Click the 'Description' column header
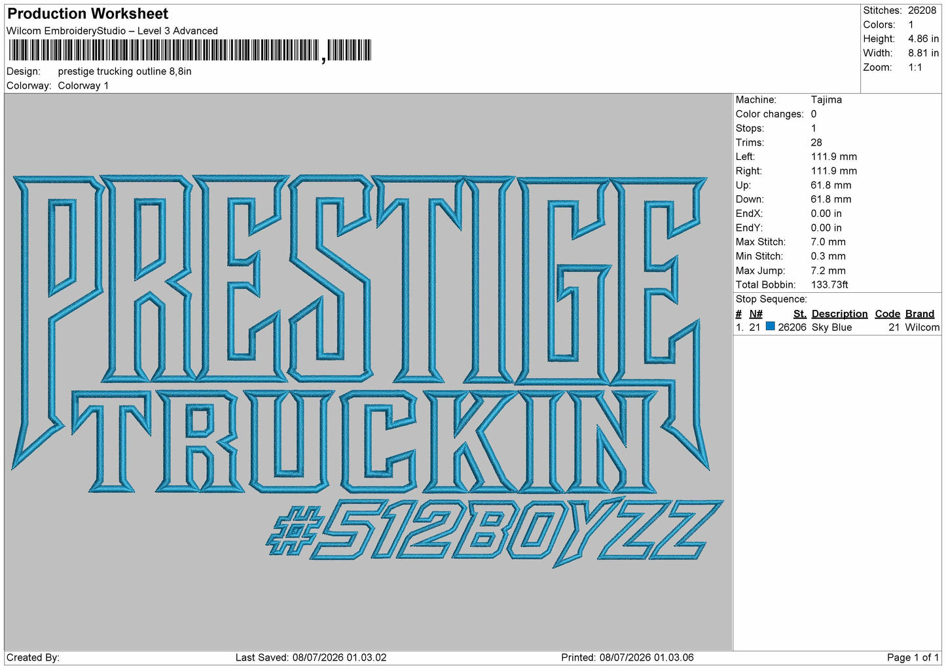Screen dimensions: 946x669 point(839,314)
